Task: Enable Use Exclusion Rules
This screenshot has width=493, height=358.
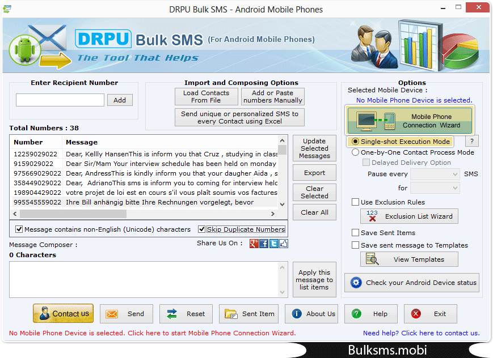Action: [355, 202]
